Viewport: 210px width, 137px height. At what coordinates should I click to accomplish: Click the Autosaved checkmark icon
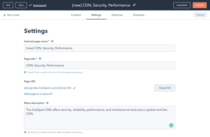pyautogui.click(x=30, y=5)
